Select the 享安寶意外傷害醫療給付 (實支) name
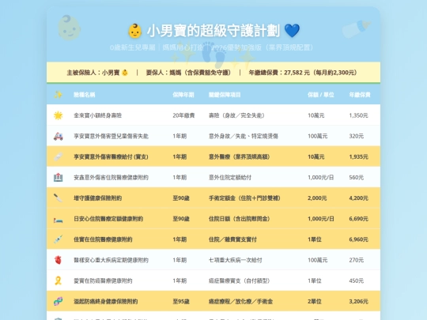This screenshot has height=320, width=427. click(x=111, y=156)
